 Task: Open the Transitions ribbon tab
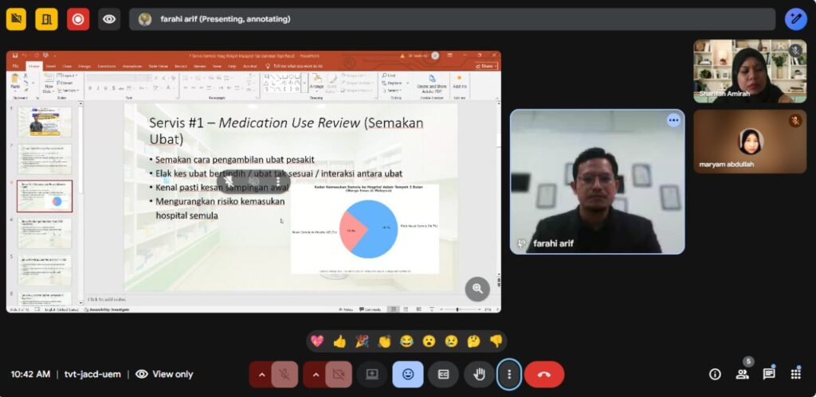[x=107, y=66]
